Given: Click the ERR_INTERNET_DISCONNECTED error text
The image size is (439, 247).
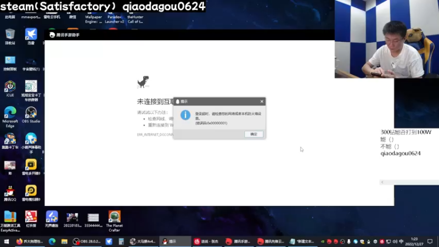Looking at the screenshot, I should coord(155,134).
